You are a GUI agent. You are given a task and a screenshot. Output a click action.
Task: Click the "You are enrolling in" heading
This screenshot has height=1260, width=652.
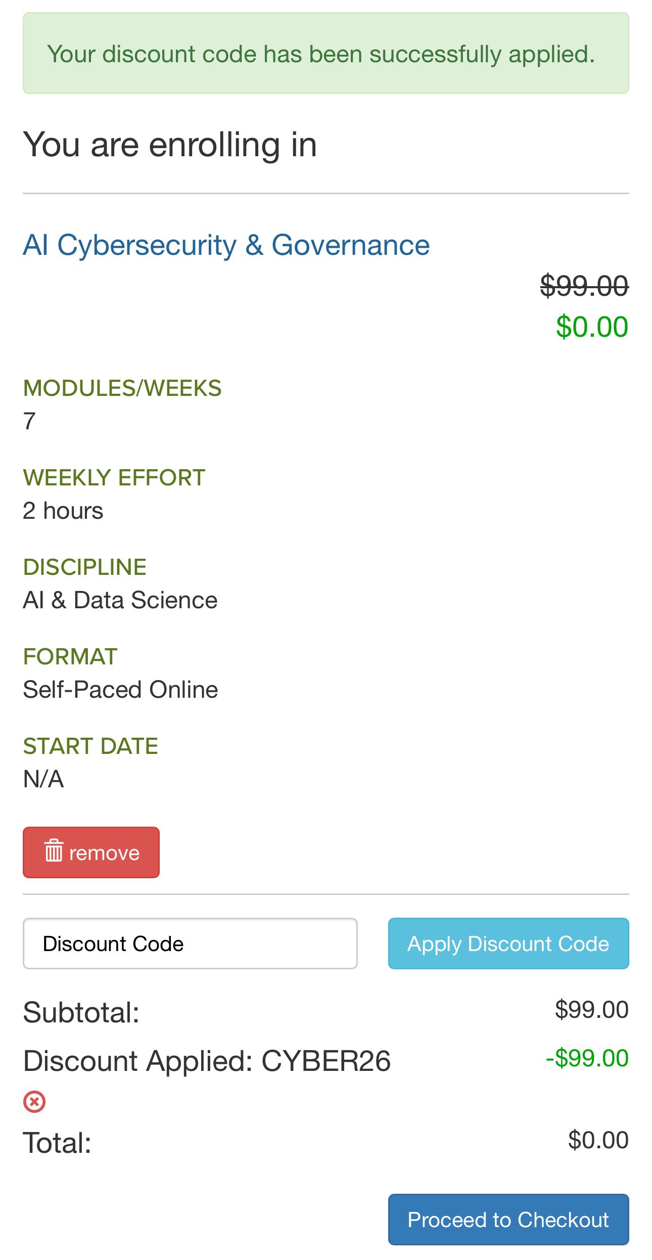pyautogui.click(x=170, y=145)
